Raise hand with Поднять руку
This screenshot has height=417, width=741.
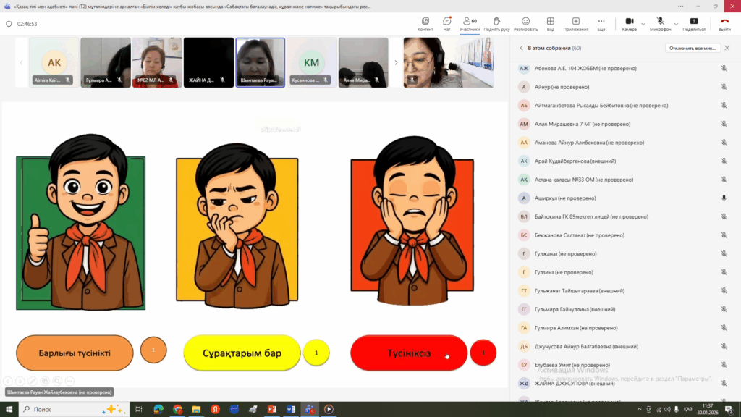496,23
